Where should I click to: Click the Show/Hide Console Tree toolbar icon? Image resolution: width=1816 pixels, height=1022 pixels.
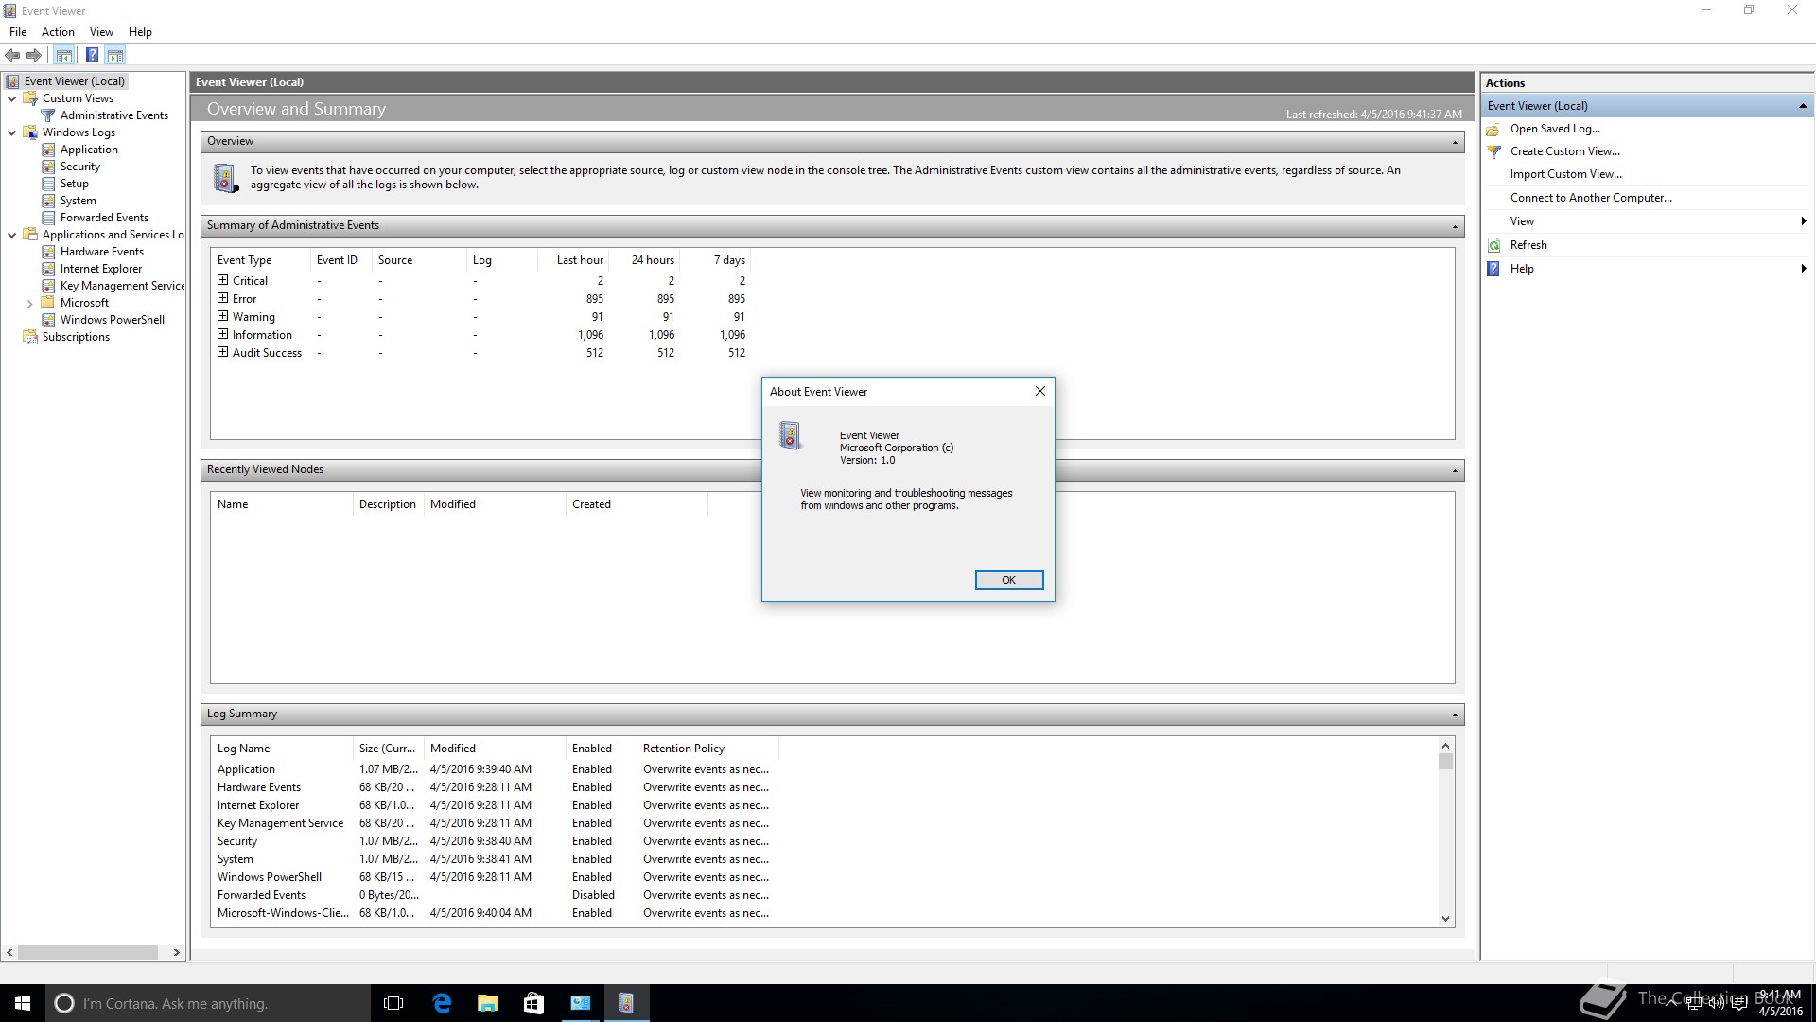tap(63, 55)
